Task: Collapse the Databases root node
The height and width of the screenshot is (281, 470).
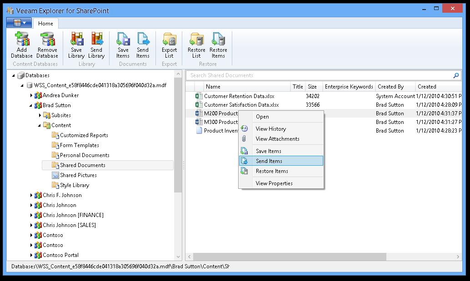Action: click(13, 75)
